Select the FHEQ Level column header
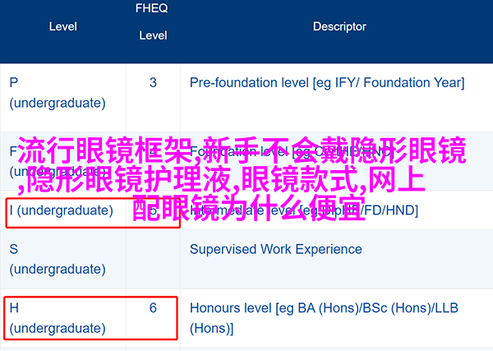Viewport: 493px width, 351px height. click(153, 22)
